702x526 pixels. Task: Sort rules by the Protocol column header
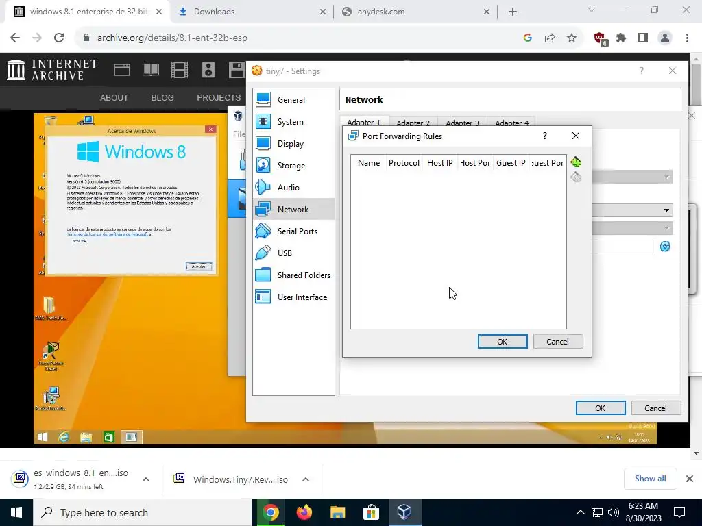tap(404, 163)
